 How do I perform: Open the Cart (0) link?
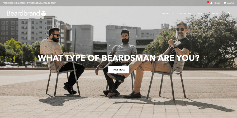pyautogui.click(x=231, y=3)
